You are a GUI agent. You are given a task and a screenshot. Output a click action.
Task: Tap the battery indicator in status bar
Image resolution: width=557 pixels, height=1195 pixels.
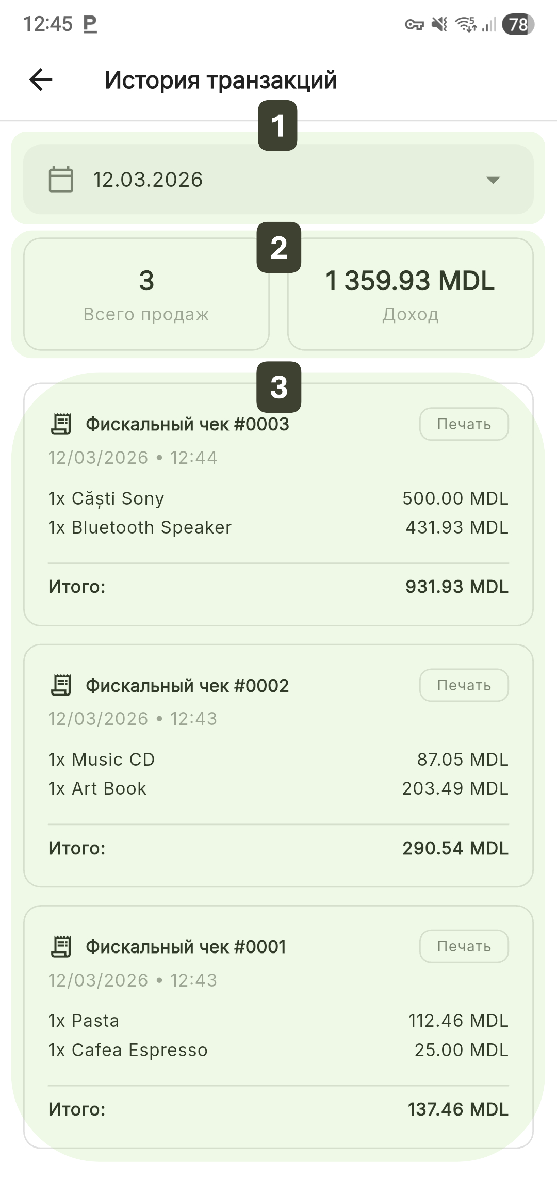(x=518, y=24)
